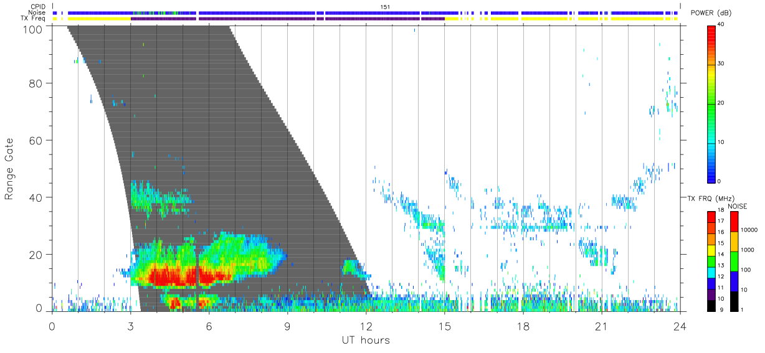This screenshot has width=765, height=353.
Task: Click the POWER (dB) colorbar title
Action: [711, 13]
